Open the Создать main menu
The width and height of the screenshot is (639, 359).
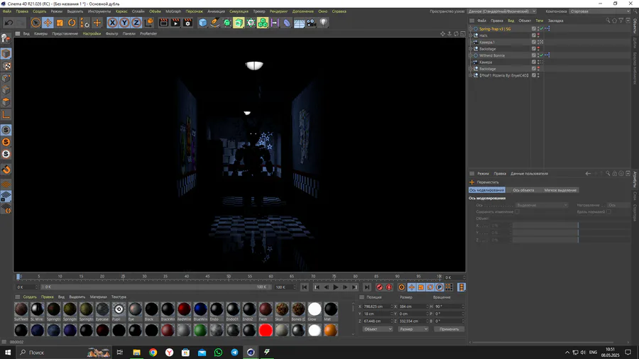coord(39,11)
